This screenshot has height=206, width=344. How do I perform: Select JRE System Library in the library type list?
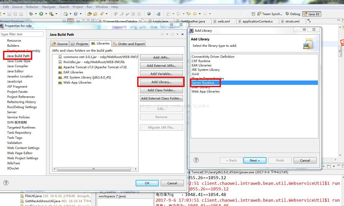[206, 70]
